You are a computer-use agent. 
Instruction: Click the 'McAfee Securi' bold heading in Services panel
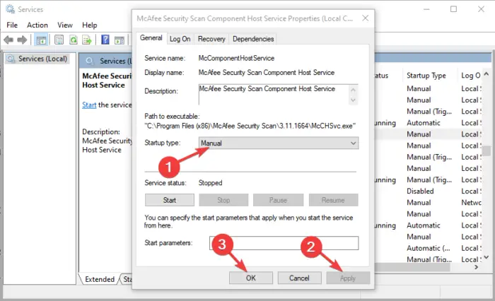pyautogui.click(x=107, y=76)
